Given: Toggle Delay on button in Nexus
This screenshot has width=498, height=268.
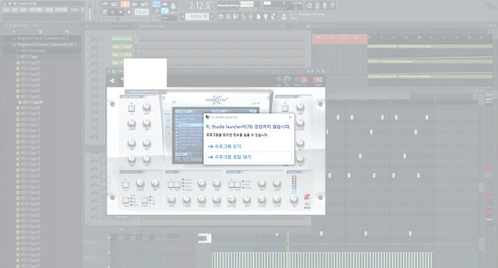Looking at the screenshot, I should (x=172, y=184).
